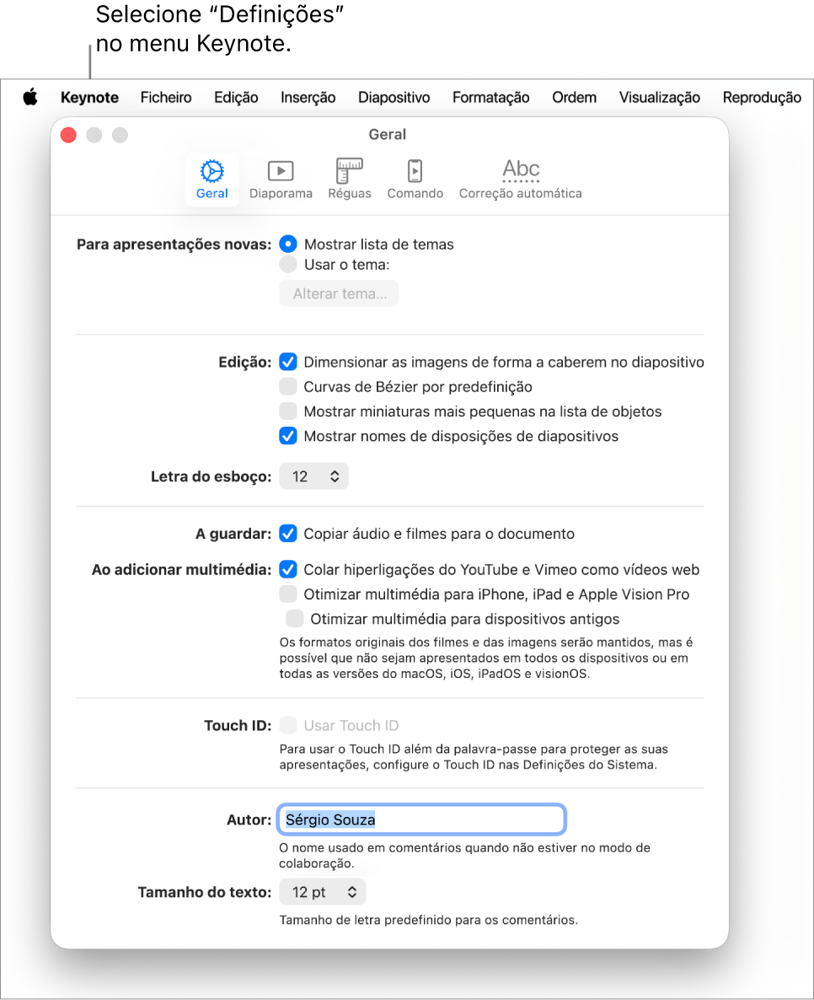This screenshot has width=814, height=1000.
Task: Open the Apple menu icon
Action: [30, 98]
